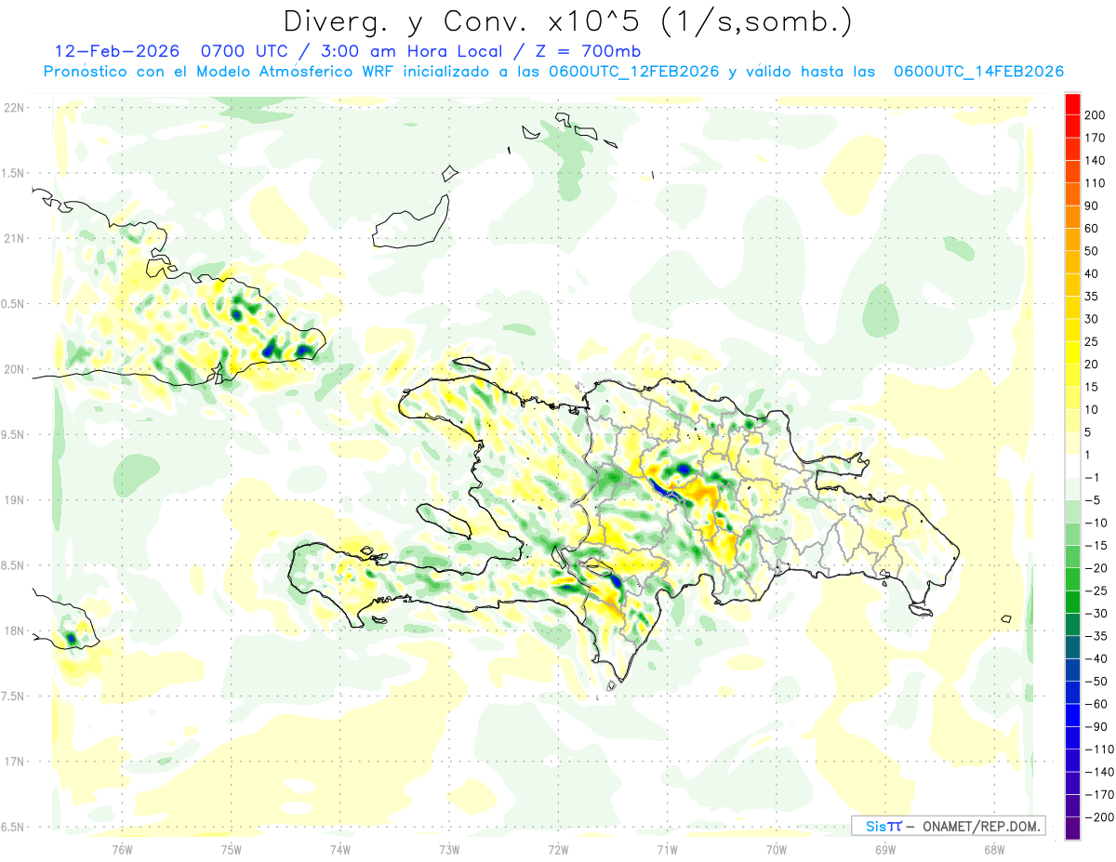Click the positive '5' colorbar label

pos(1089,432)
